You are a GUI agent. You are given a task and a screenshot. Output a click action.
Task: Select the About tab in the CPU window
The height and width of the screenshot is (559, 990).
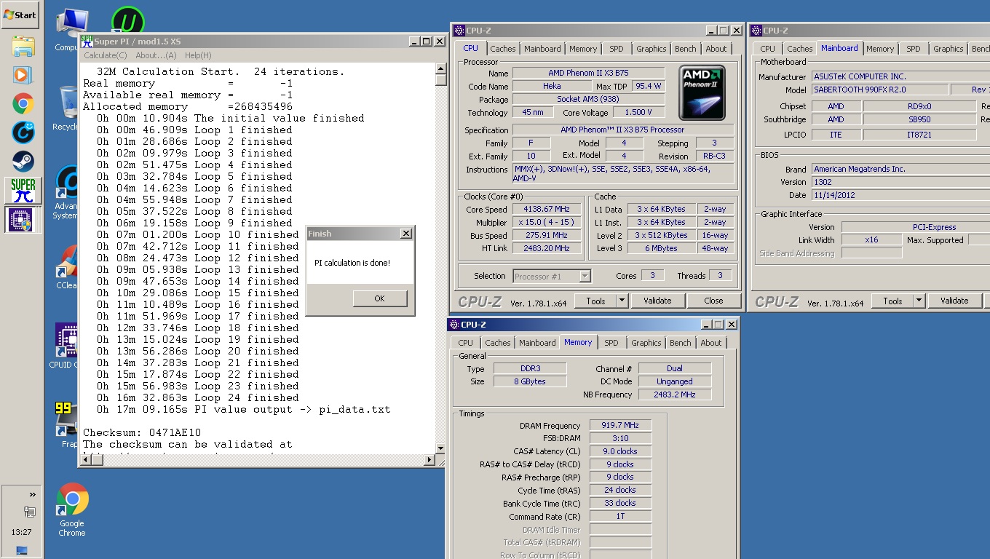[x=716, y=49]
